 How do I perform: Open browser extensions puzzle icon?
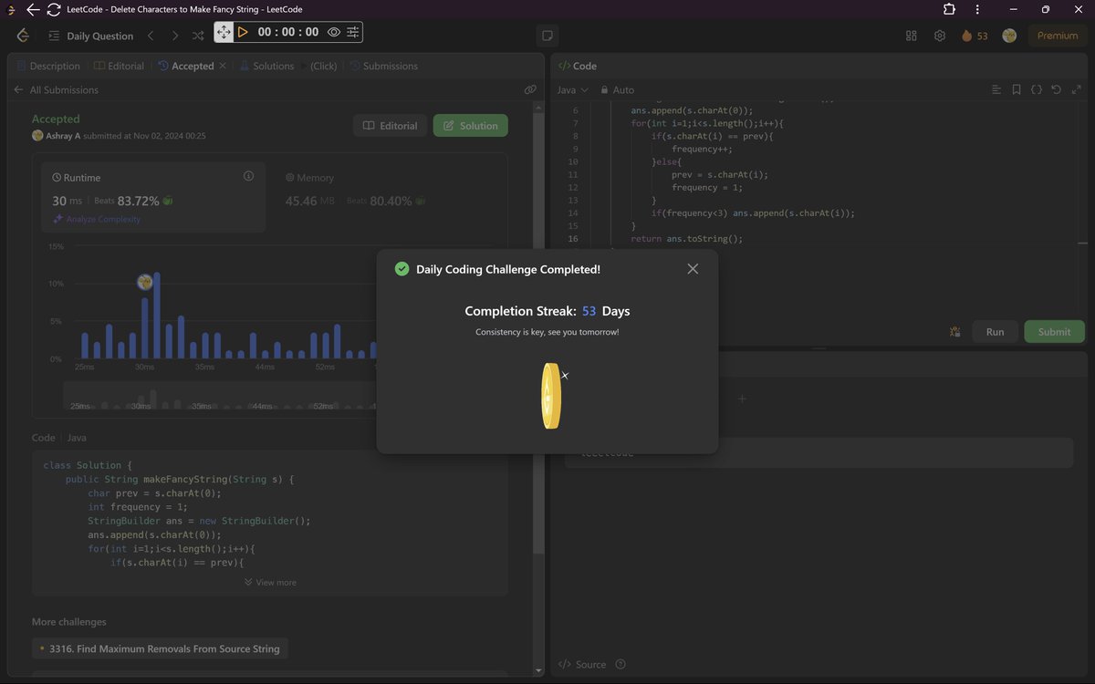[x=949, y=9]
